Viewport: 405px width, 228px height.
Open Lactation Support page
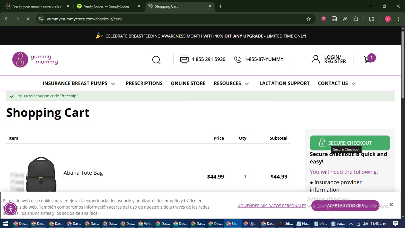[285, 83]
